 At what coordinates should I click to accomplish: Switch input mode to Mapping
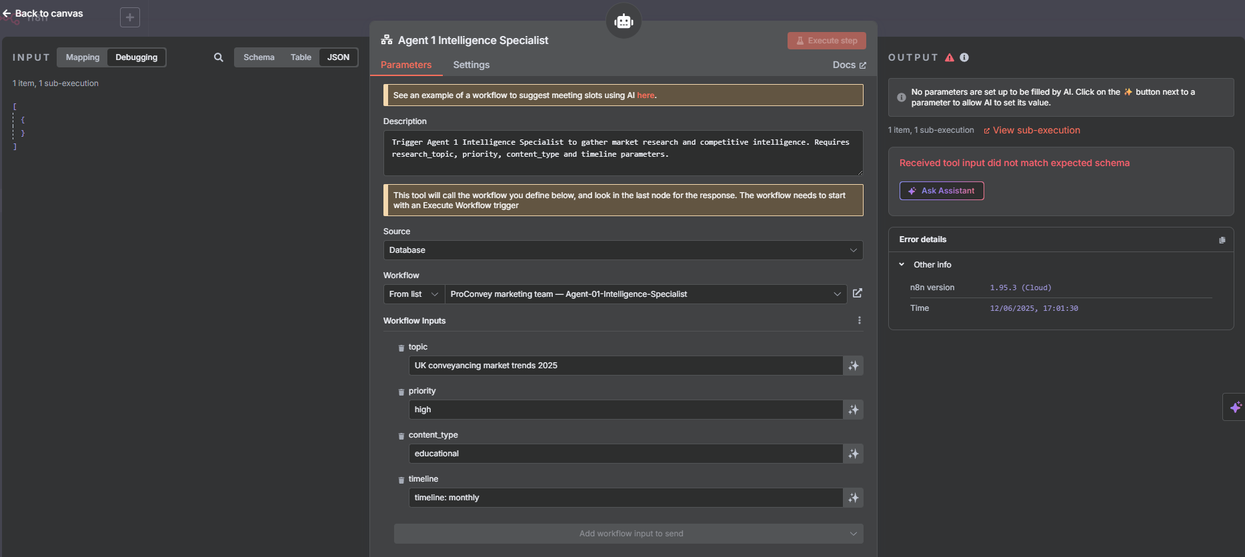(83, 57)
